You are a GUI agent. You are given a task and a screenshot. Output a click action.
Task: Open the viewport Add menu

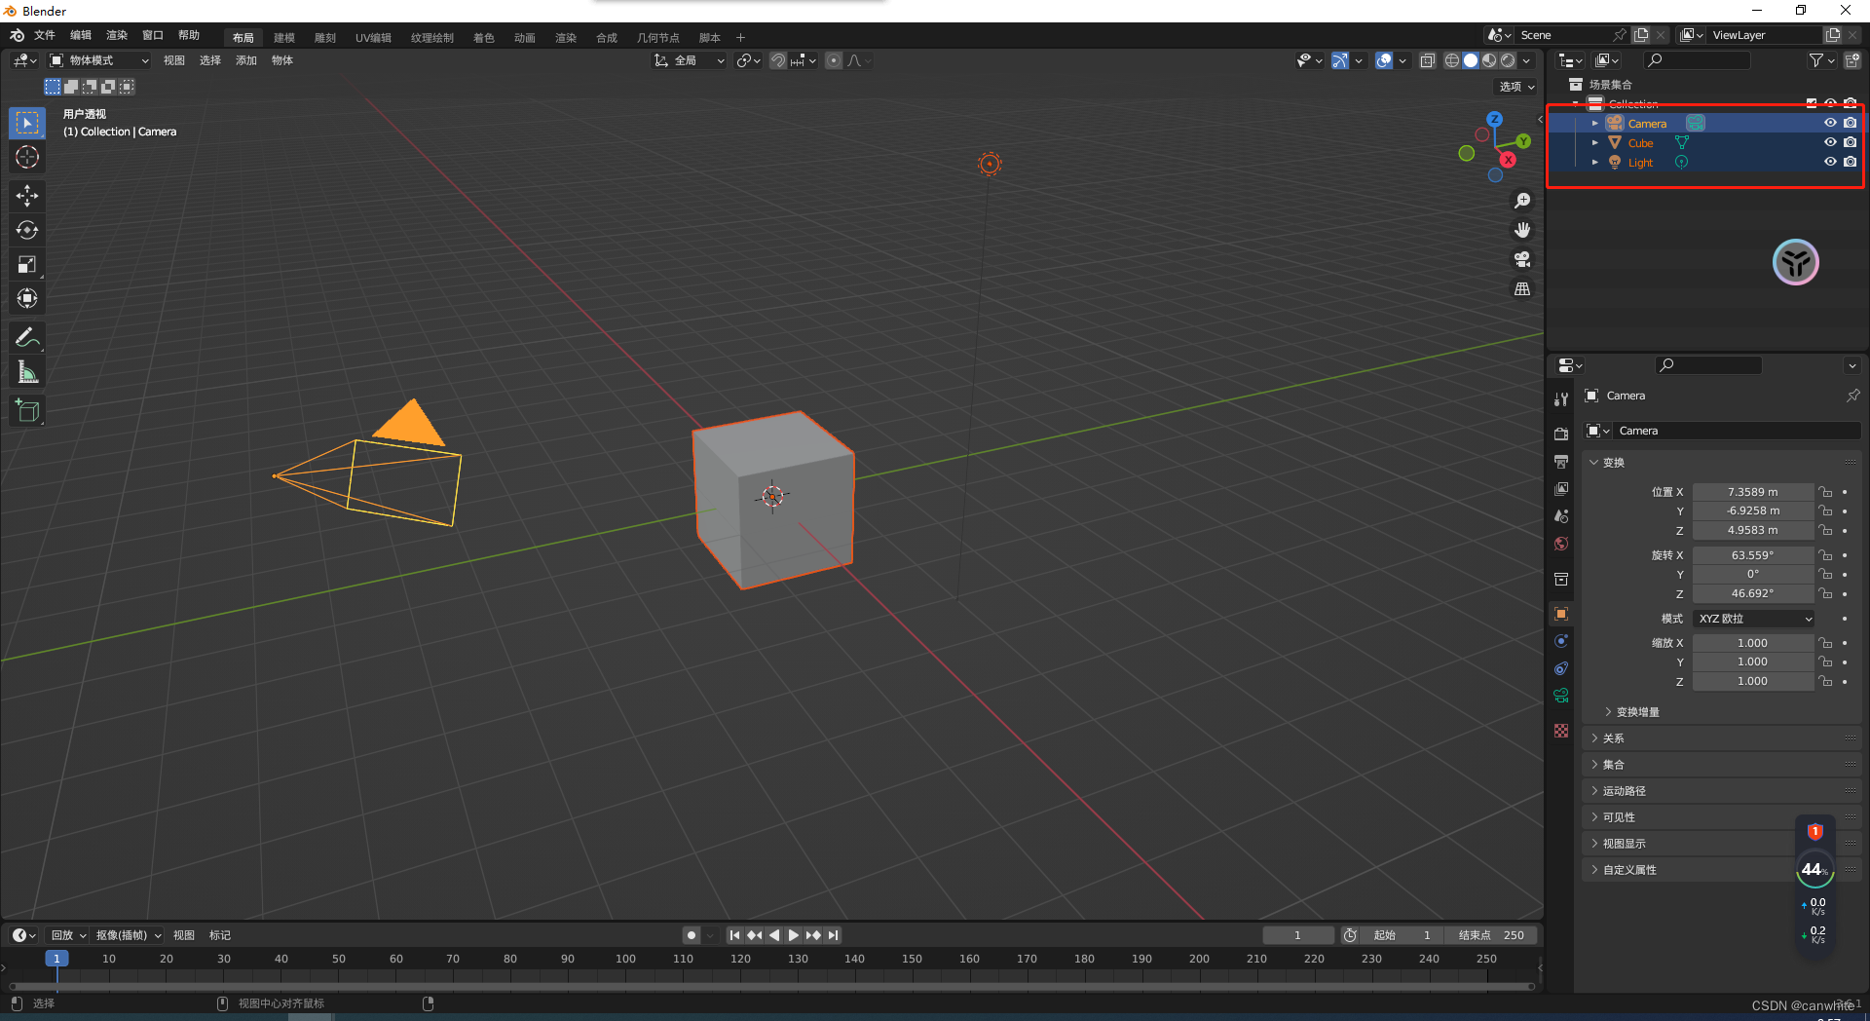pyautogui.click(x=246, y=60)
